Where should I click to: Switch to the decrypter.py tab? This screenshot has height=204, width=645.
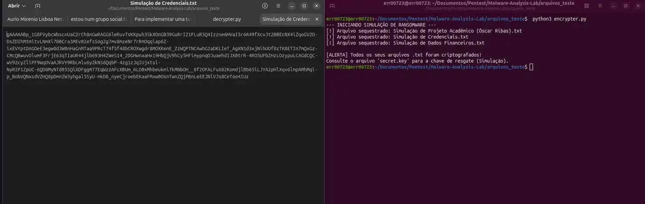(x=227, y=19)
